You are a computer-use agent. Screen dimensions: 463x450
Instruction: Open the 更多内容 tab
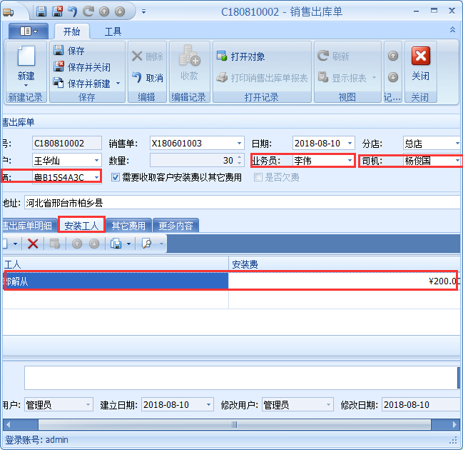coord(175,226)
